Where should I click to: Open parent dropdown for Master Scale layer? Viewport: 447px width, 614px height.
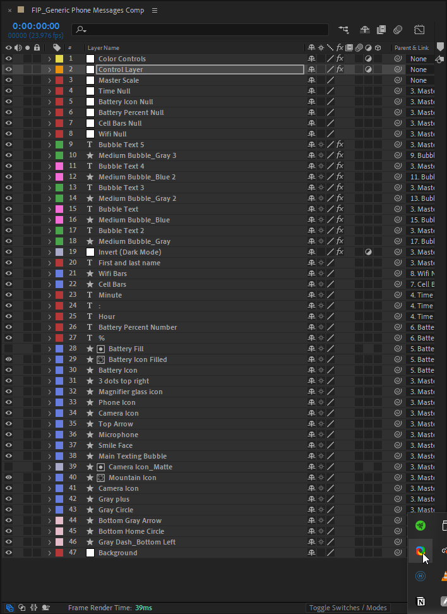[x=420, y=80]
